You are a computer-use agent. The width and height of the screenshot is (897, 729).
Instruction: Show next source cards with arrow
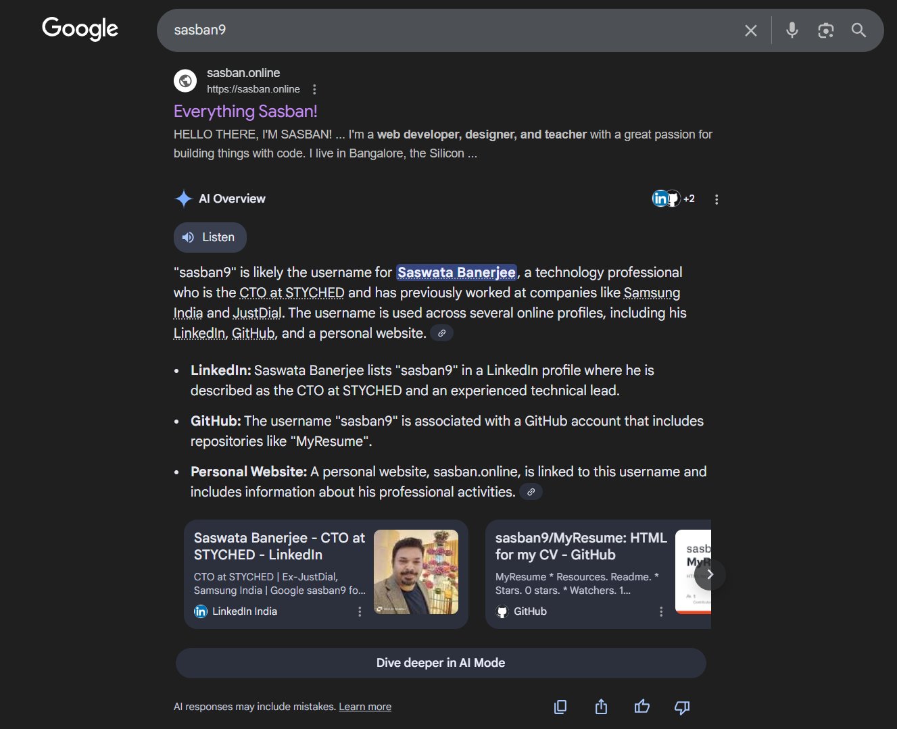(710, 574)
